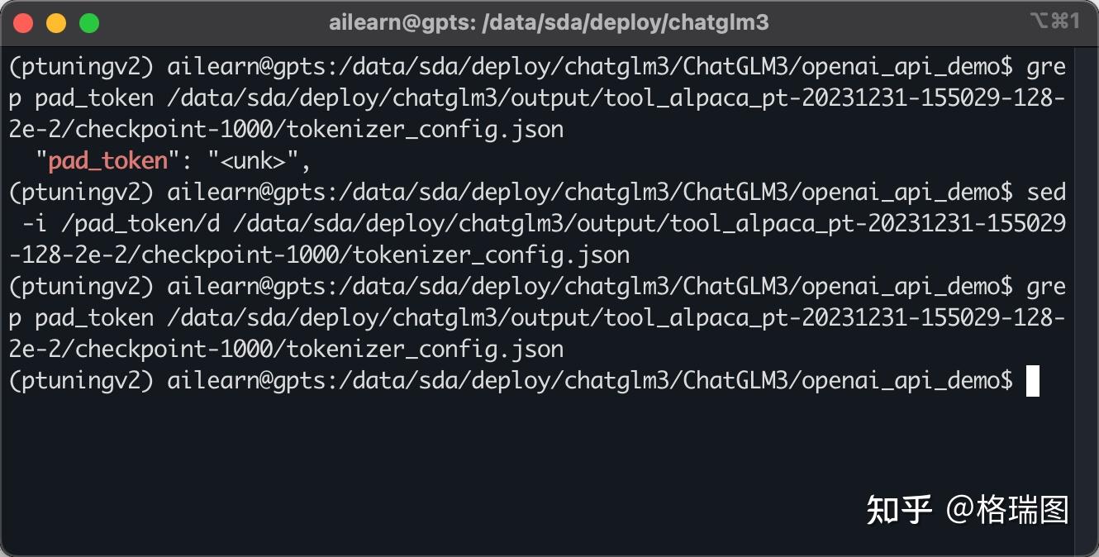Click the window title ailearn@gpts path

click(549, 23)
